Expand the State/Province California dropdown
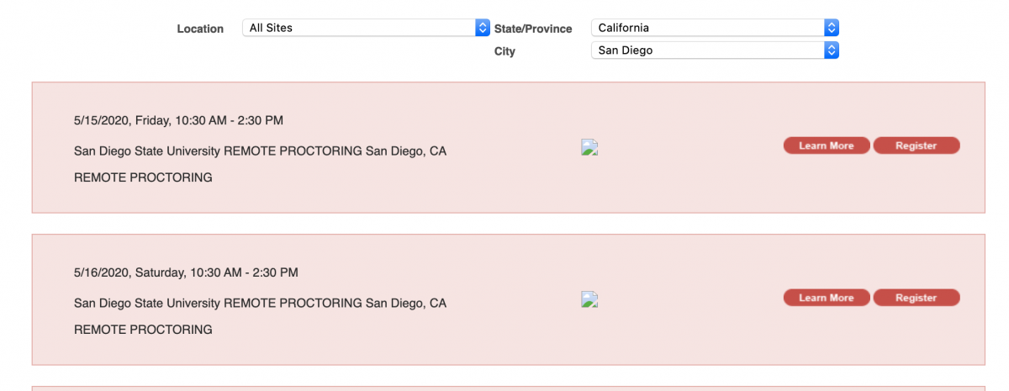 tap(715, 28)
